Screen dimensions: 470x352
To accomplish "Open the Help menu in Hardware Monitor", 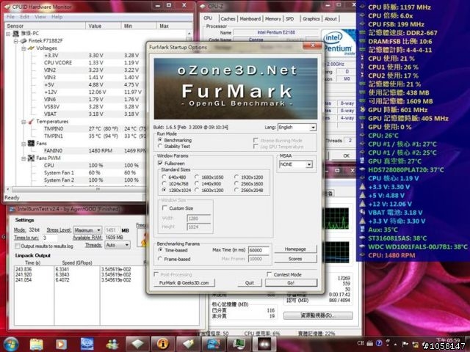I will [x=57, y=17].
